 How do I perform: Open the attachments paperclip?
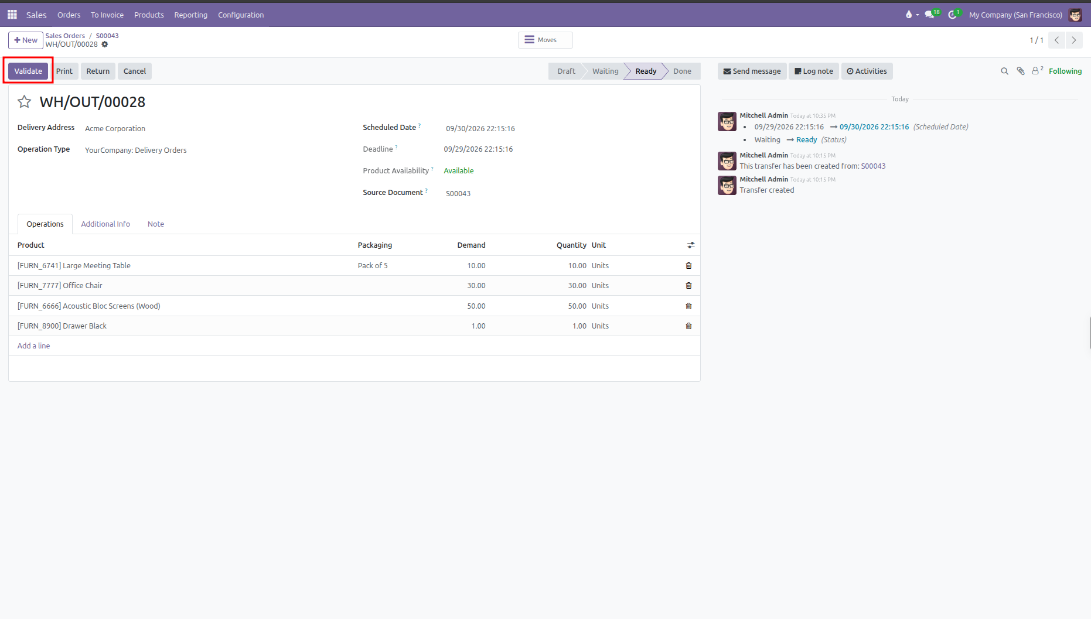click(x=1021, y=71)
